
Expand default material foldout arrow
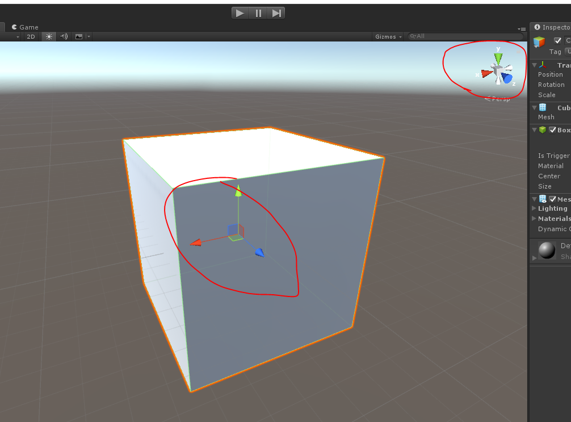click(534, 258)
